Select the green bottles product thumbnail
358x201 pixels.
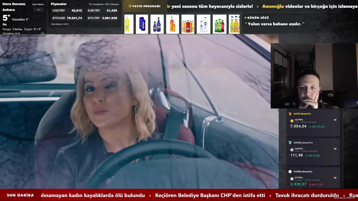point(220,24)
